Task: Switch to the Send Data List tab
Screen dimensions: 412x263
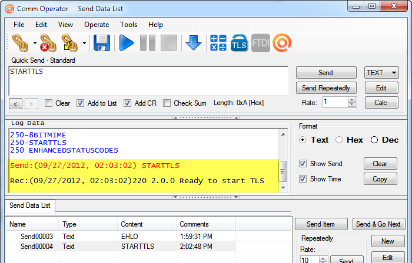Action: point(29,205)
